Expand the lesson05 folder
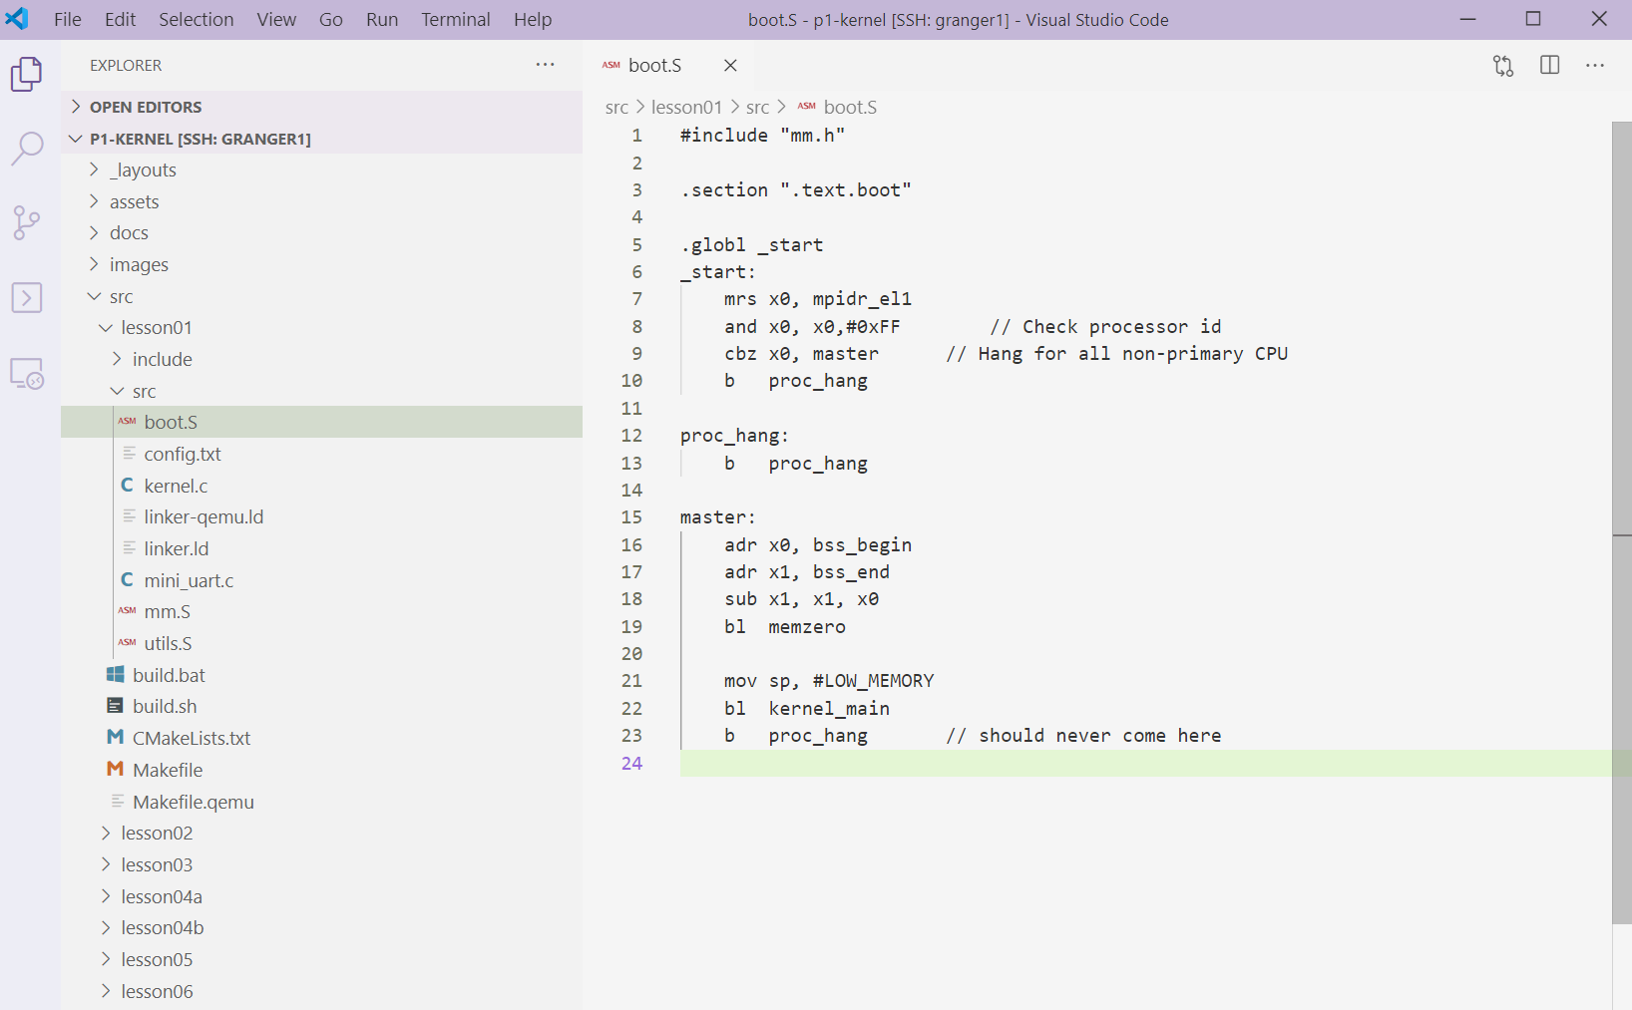Screen dimensions: 1632x1010 pyautogui.click(x=321, y=960)
